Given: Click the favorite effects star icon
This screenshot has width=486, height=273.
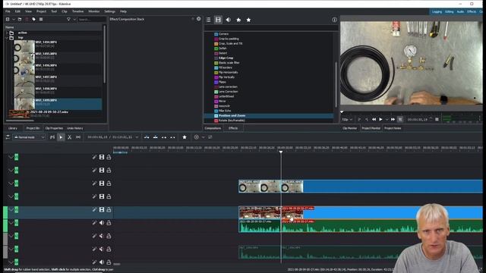Looking at the screenshot, I should pos(248,20).
